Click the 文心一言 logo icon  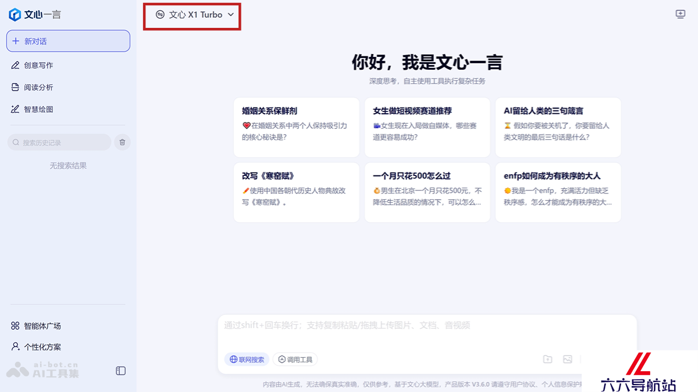click(15, 15)
